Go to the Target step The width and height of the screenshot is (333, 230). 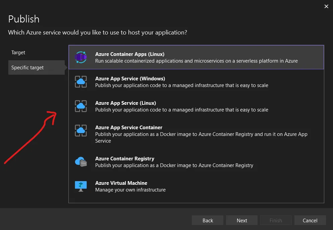(x=18, y=52)
